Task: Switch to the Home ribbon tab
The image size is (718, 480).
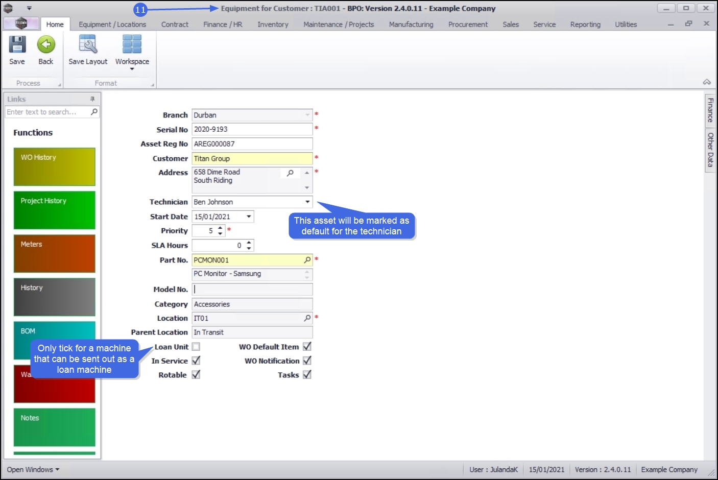Action: click(55, 24)
